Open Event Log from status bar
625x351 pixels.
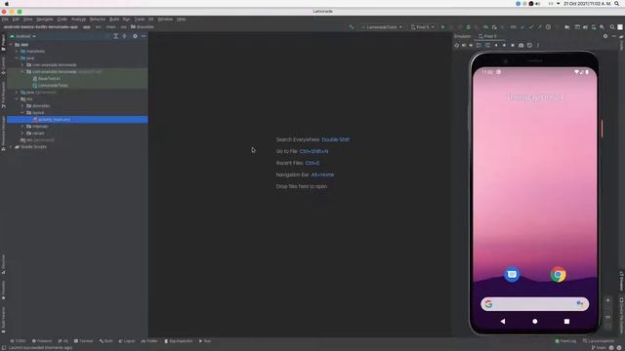tap(565, 341)
